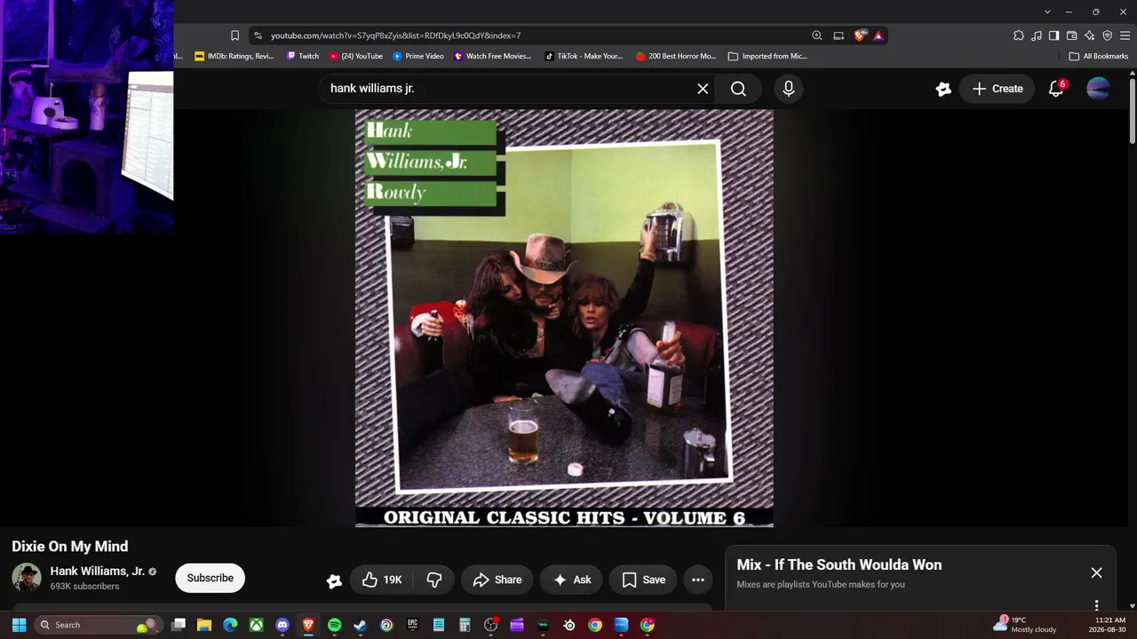Open more actions three-dot menu

click(698, 580)
